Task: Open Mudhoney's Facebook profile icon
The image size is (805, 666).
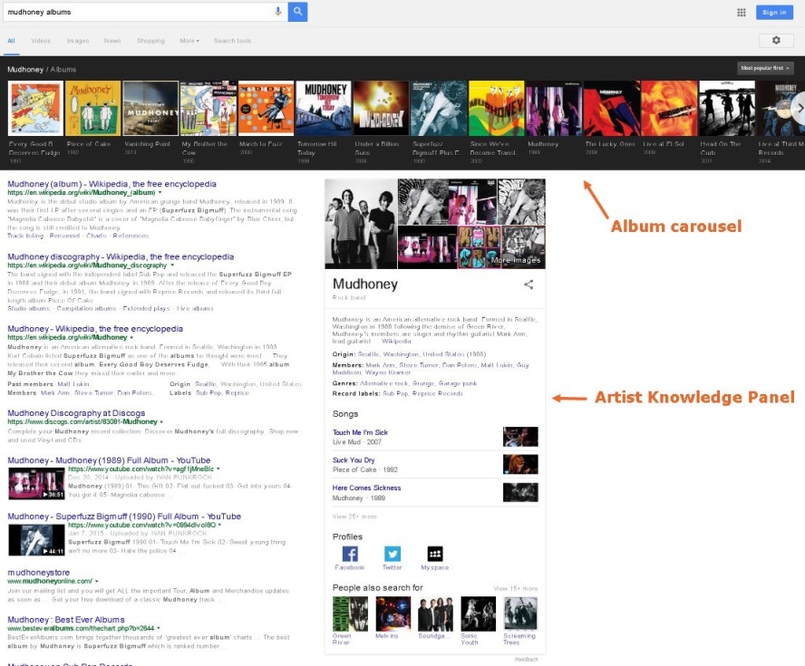Action: pos(349,554)
